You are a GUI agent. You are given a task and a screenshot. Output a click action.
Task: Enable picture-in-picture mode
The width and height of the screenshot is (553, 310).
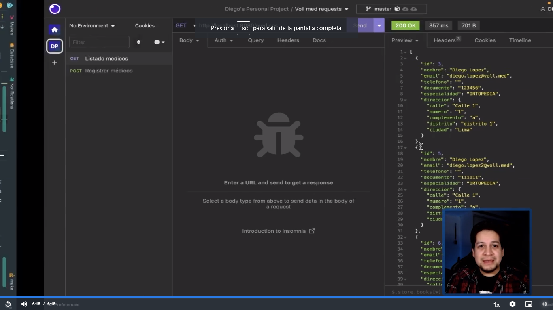coord(529,304)
